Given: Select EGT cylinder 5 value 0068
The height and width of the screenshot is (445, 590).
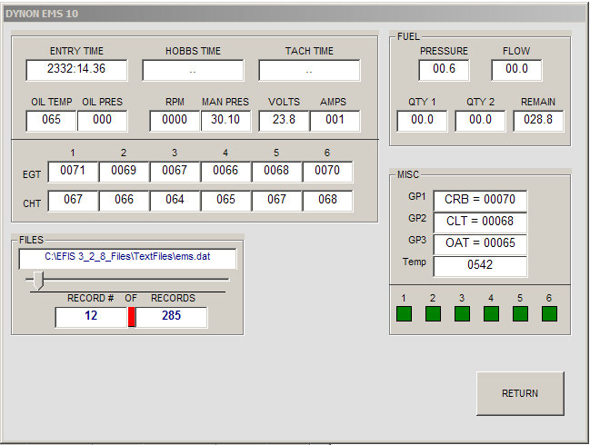Looking at the screenshot, I should pos(276,172).
